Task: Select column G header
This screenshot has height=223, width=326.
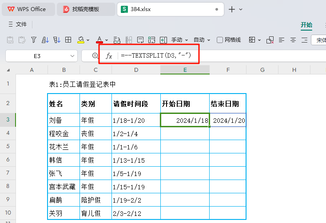Action: click(262, 70)
